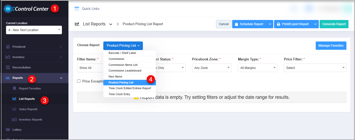Screen dimensions: 355x140
Task: Open the Price Filter select box
Action: pyautogui.click(x=315, y=68)
